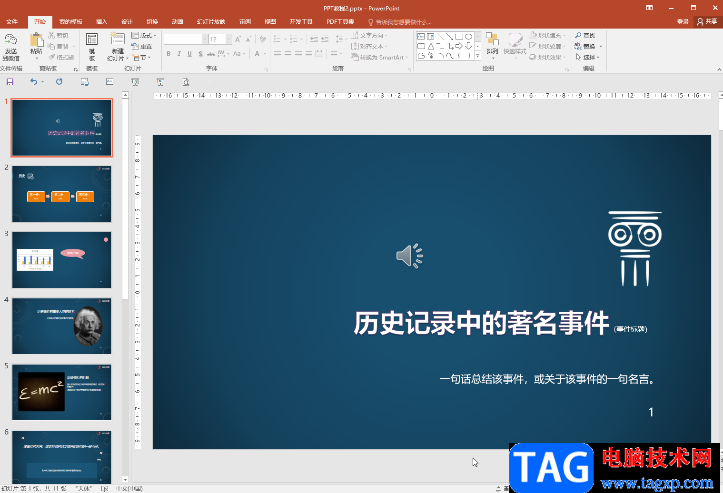Click the clear formatting eraser icon
This screenshot has width=723, height=493.
263,39
